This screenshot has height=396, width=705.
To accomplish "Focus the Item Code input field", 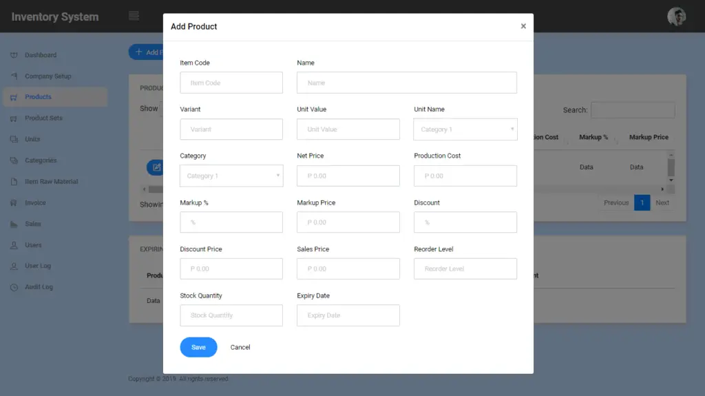I will [231, 83].
